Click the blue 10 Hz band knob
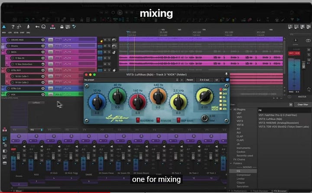The image size is (312, 193). pos(97,102)
